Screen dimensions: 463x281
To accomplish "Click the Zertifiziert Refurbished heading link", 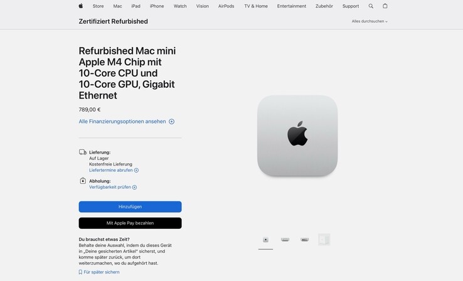I will (114, 21).
